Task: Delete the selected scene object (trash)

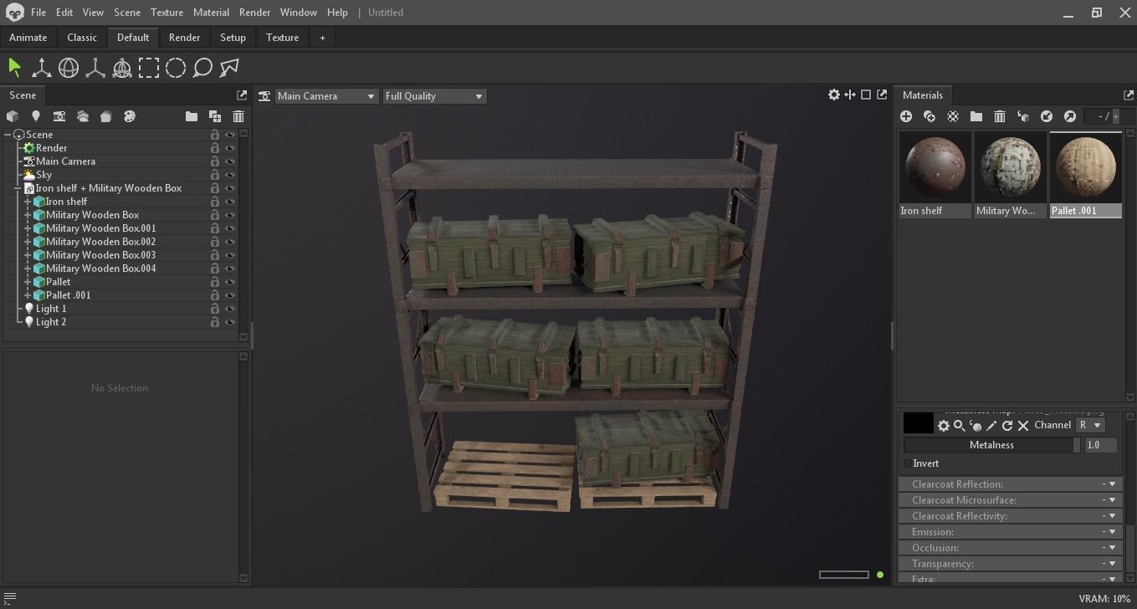Action: (x=238, y=116)
